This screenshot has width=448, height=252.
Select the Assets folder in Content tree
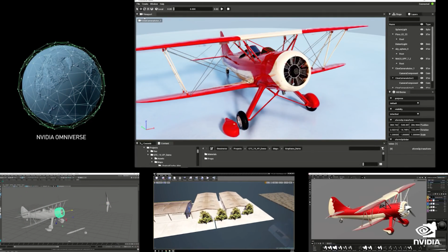159,159
